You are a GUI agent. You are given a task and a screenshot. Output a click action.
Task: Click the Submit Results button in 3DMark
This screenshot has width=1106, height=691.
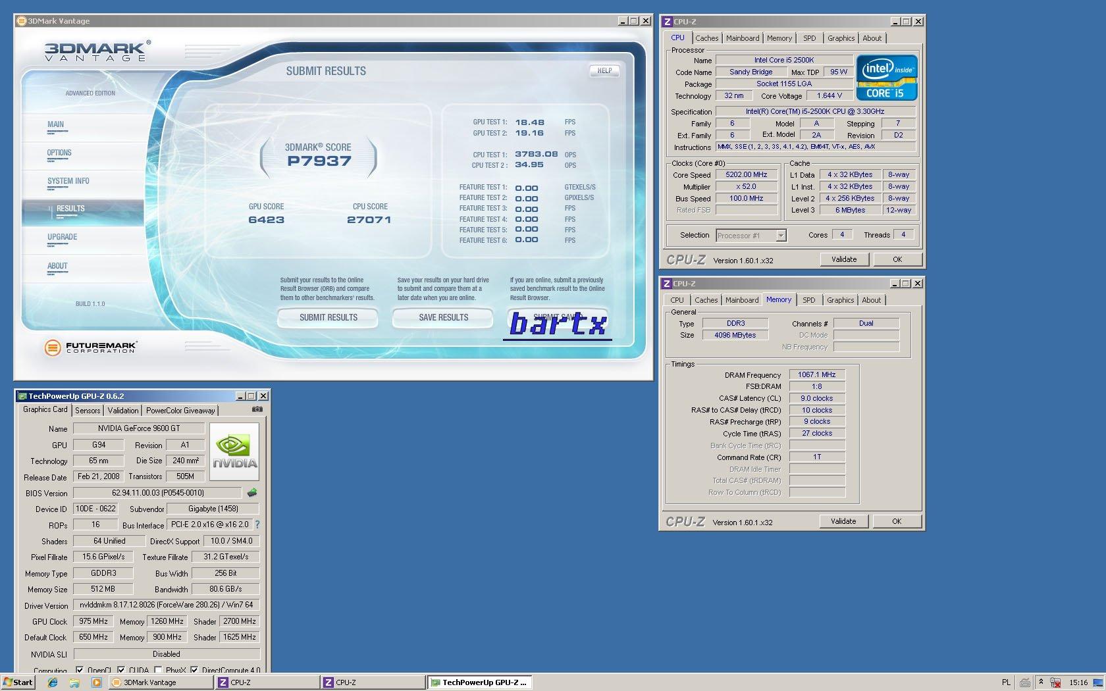click(x=328, y=318)
